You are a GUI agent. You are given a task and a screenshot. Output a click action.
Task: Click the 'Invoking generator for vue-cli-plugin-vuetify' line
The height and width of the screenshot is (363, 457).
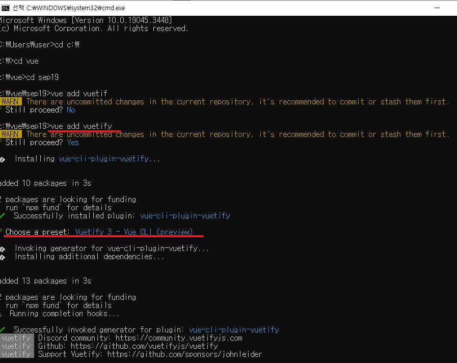[x=112, y=248]
